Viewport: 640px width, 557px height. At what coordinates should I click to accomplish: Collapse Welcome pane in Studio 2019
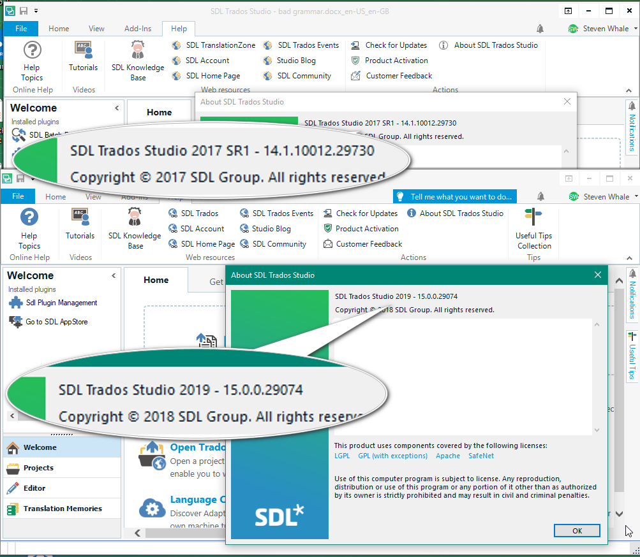[x=114, y=276]
